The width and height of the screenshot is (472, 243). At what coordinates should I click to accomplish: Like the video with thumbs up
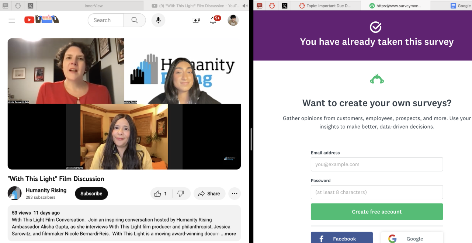(161, 194)
